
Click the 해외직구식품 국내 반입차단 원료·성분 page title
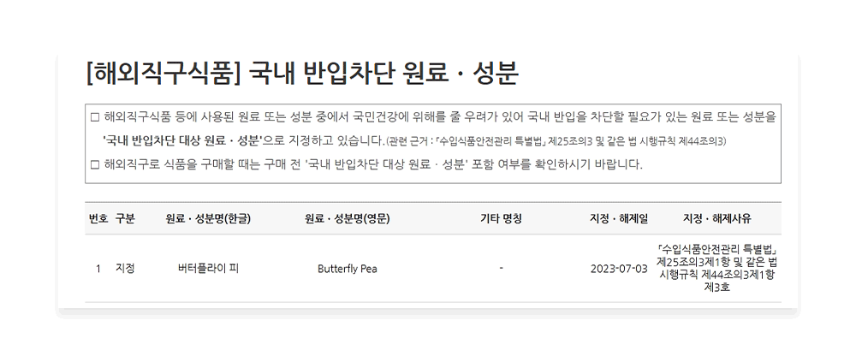[302, 73]
